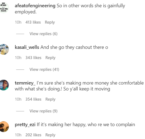Reply to pretty_ezi's comment

[50, 135]
